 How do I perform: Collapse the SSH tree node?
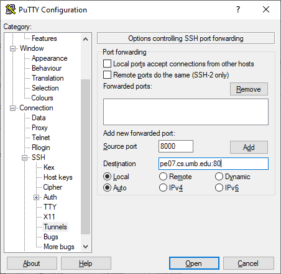tap(24, 157)
